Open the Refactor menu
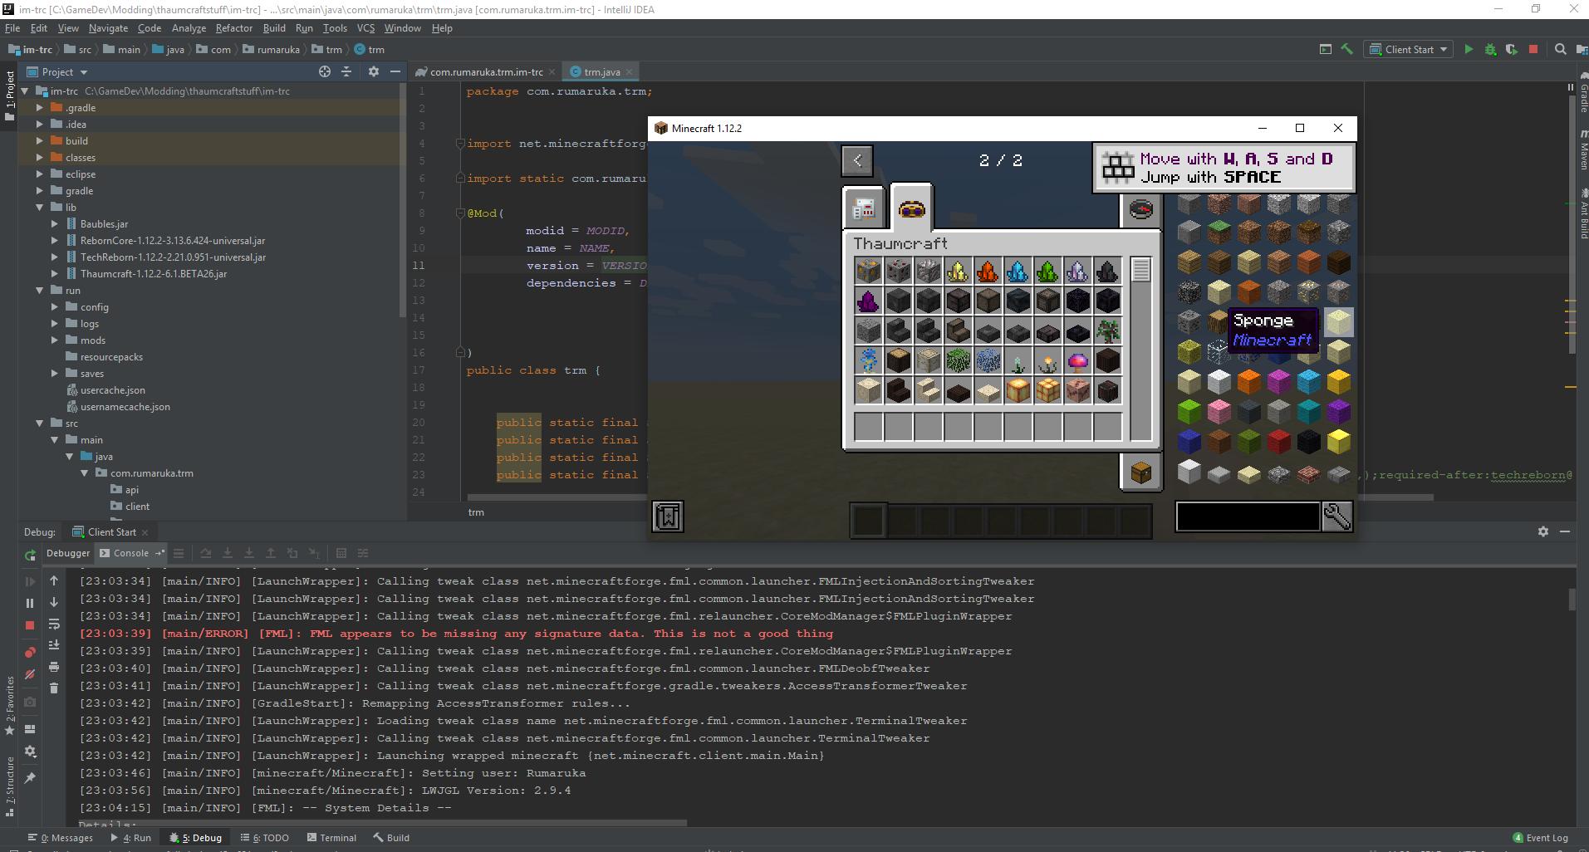Image resolution: width=1589 pixels, height=852 pixels. [x=233, y=28]
